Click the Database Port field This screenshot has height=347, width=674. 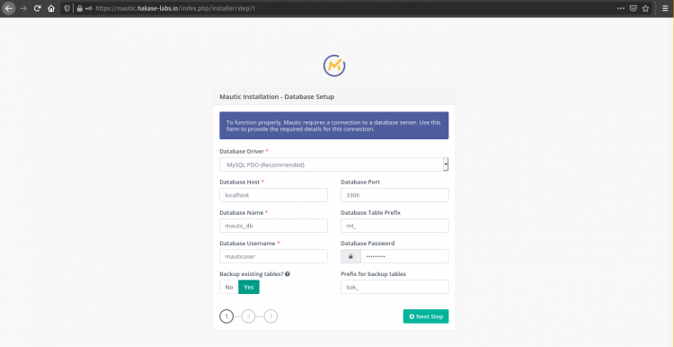point(395,195)
